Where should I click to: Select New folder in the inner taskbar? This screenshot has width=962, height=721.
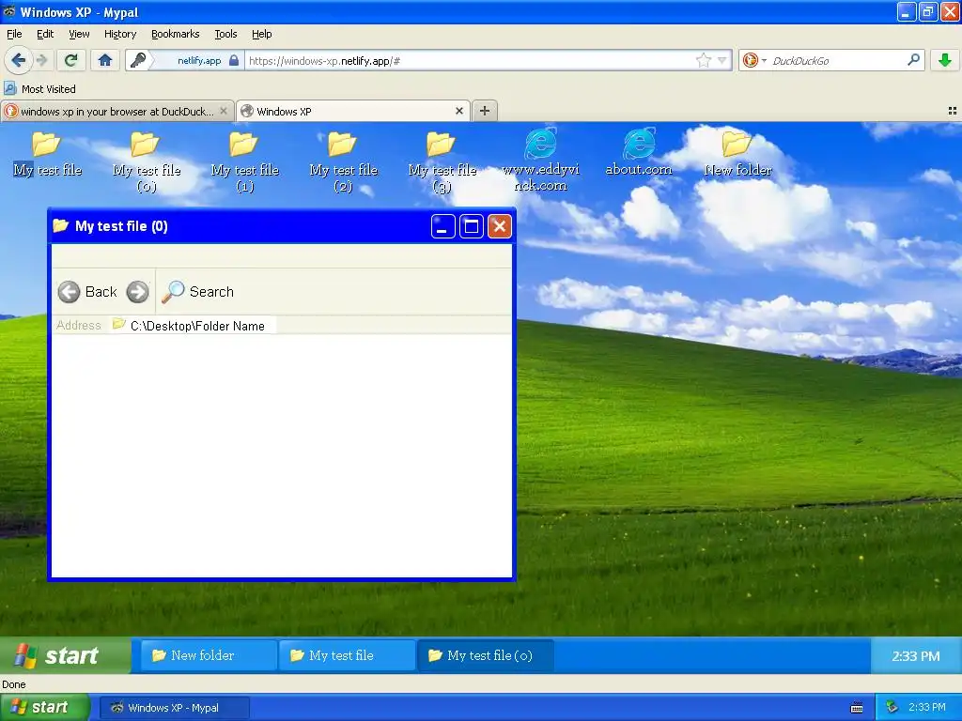point(209,655)
